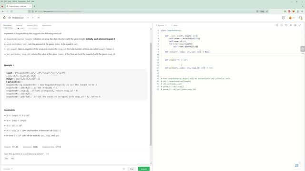The image size is (305, 171).
Task: Click the format code braces icon
Action: [x=282, y=25]
